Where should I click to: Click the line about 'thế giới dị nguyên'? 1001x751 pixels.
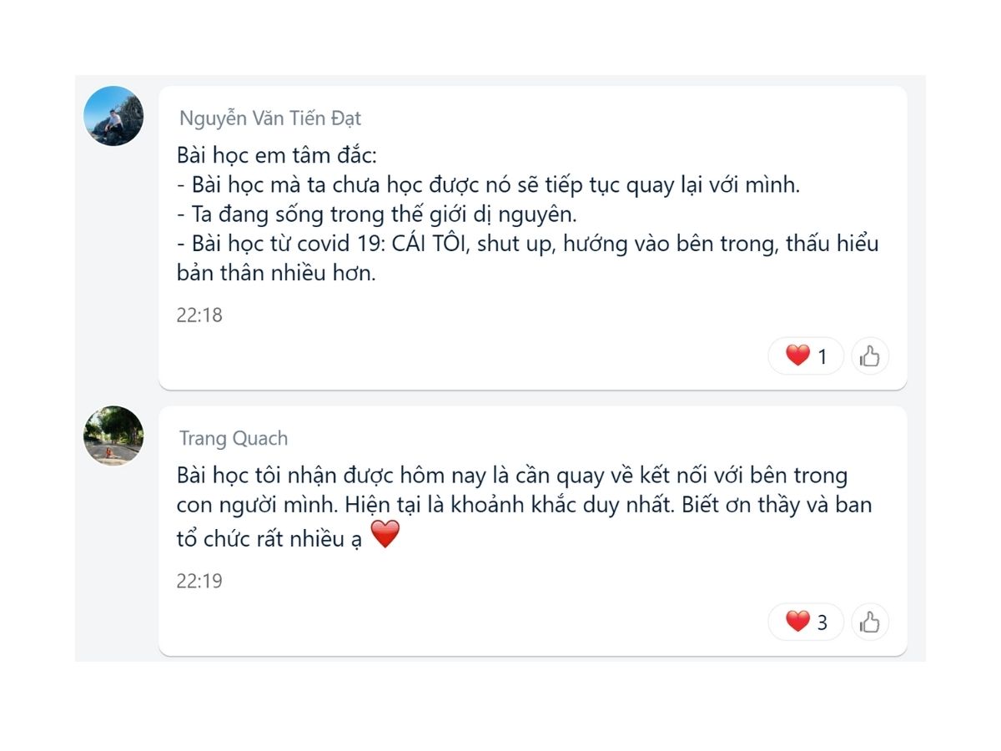(x=377, y=214)
